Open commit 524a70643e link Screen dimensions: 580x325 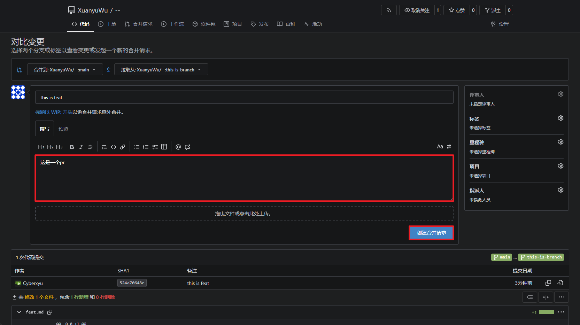click(x=132, y=283)
